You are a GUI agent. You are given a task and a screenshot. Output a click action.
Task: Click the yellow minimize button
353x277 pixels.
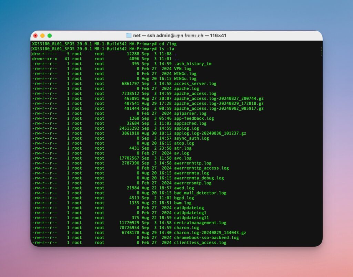42,35
